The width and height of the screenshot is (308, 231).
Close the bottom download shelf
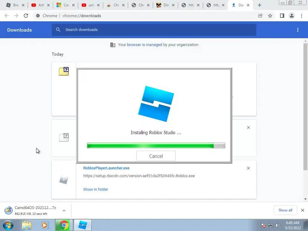303,210
